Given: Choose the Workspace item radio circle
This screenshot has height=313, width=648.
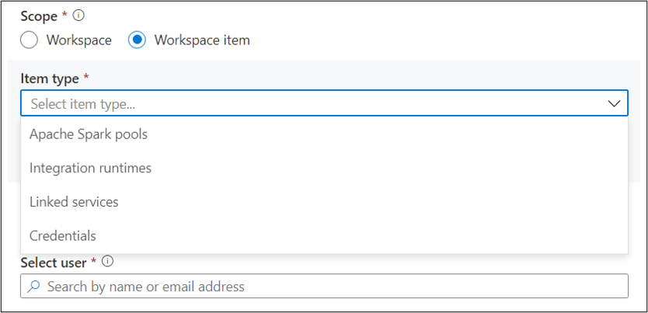Looking at the screenshot, I should tap(138, 40).
